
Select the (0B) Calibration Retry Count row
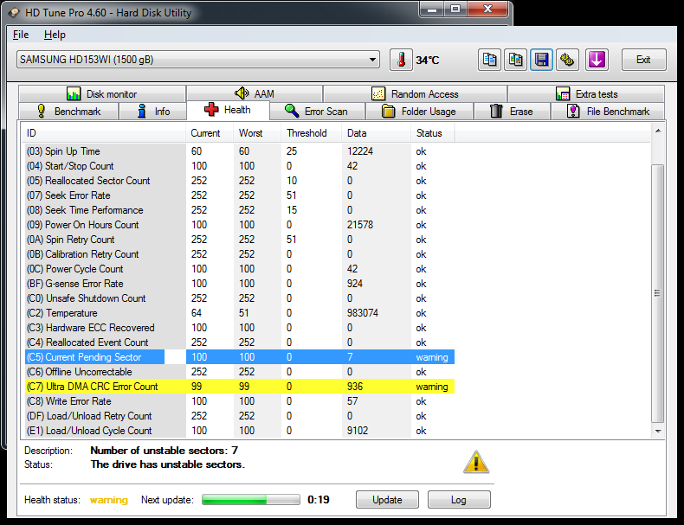click(x=240, y=254)
